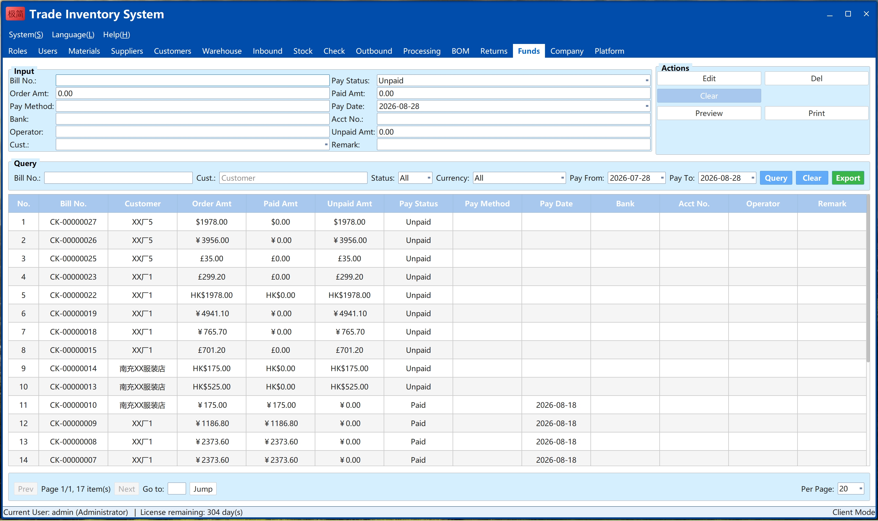Switch to the Outbound tab
The width and height of the screenshot is (878, 521).
[374, 51]
